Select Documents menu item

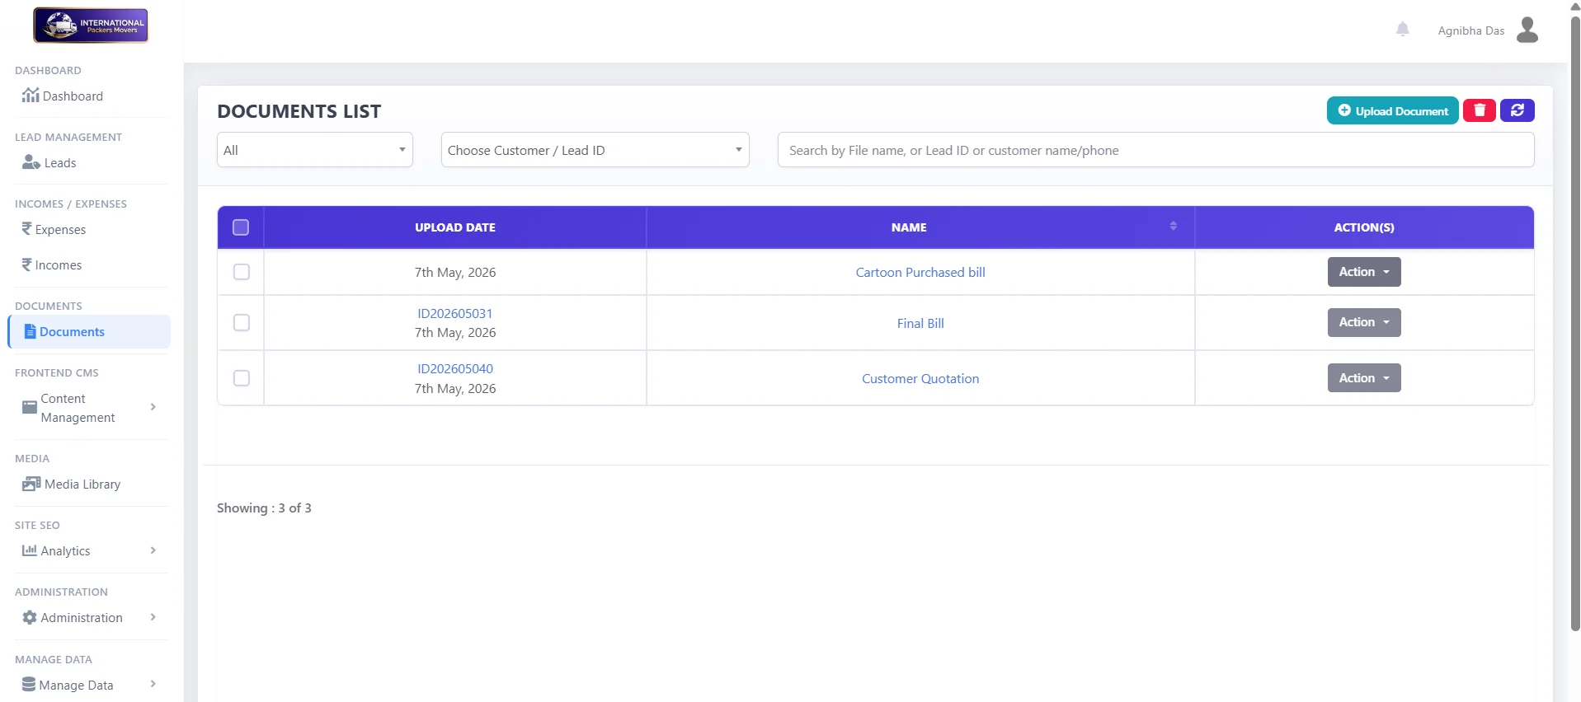coord(89,331)
